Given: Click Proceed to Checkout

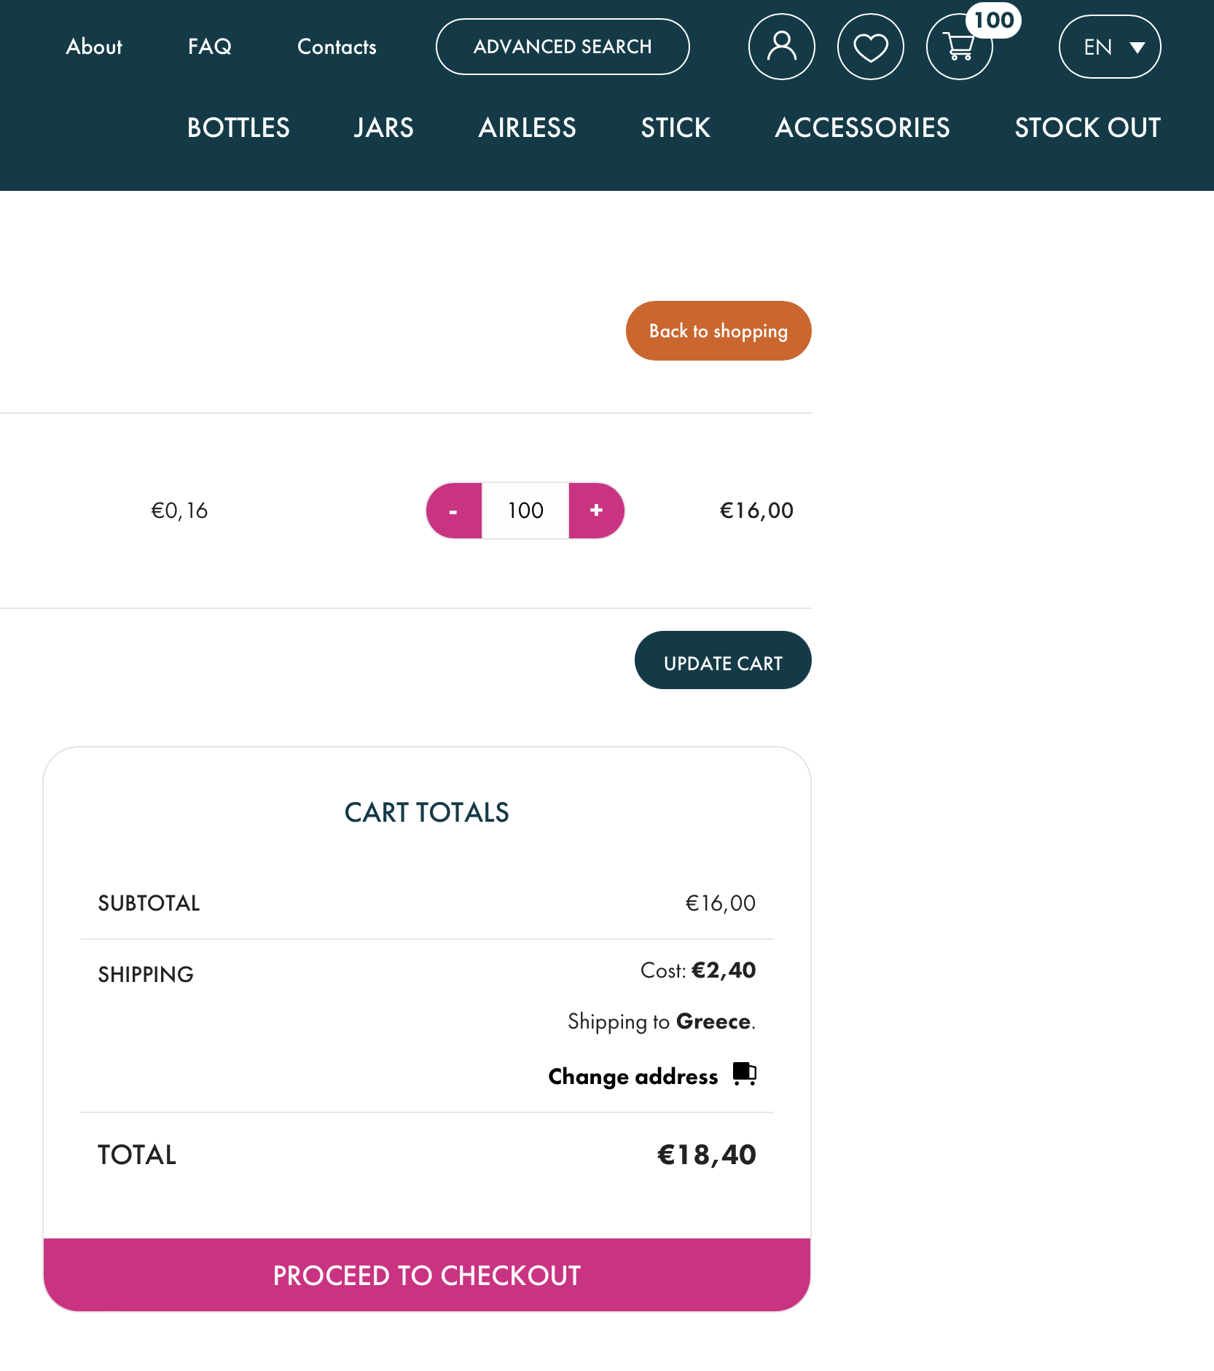Looking at the screenshot, I should click(x=427, y=1275).
